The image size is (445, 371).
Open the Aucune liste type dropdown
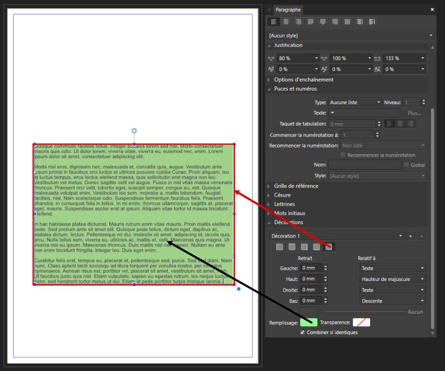355,102
